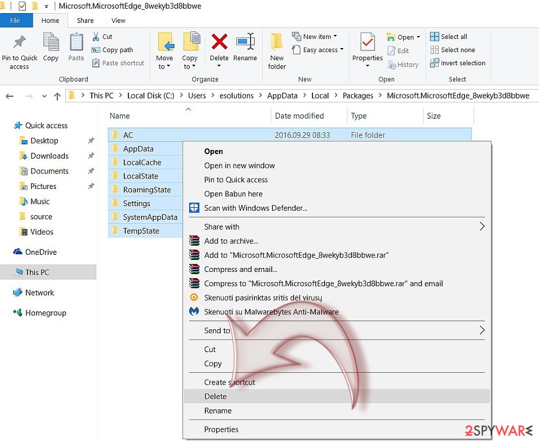Click the Pin to Quick access ribbon icon
The height and width of the screenshot is (442, 539).
pos(19,42)
